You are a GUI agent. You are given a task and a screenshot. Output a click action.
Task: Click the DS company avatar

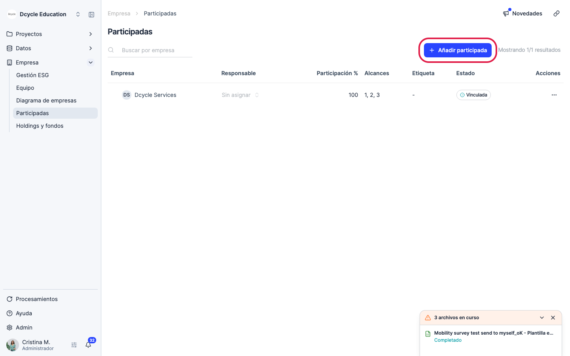pos(127,95)
